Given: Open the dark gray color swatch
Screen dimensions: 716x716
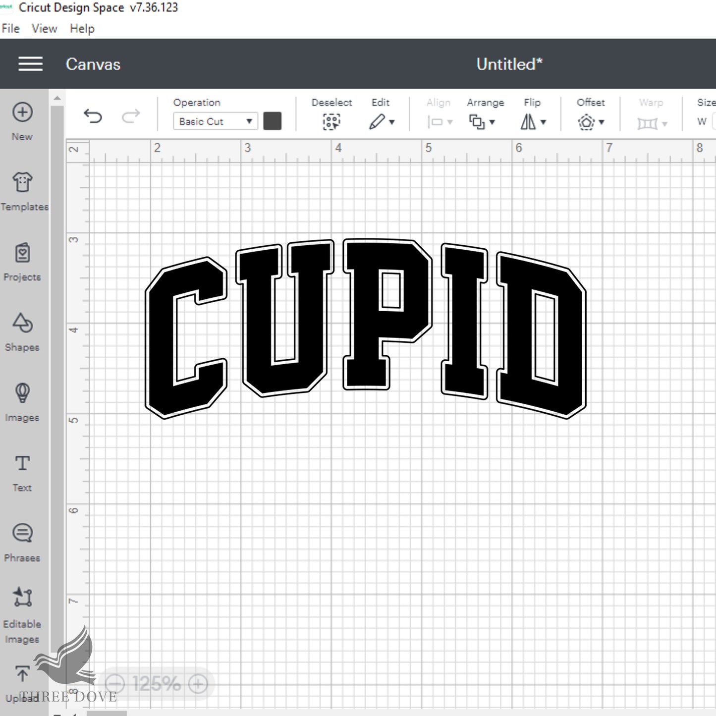Looking at the screenshot, I should click(273, 121).
